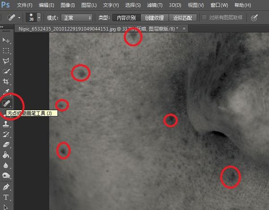Select the Pen tool
The image size is (269, 210).
6,187
